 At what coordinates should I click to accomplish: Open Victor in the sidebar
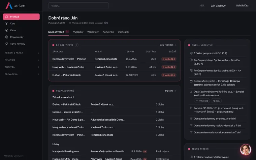coord(21,30)
